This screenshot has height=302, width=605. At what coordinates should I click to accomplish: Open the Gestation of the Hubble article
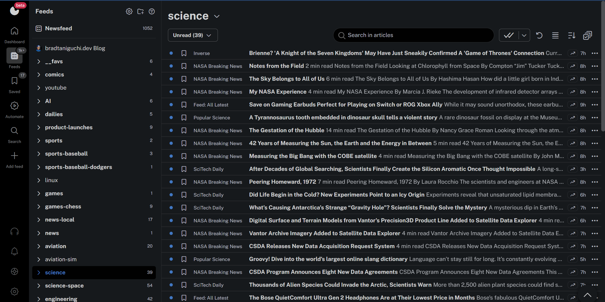(287, 130)
